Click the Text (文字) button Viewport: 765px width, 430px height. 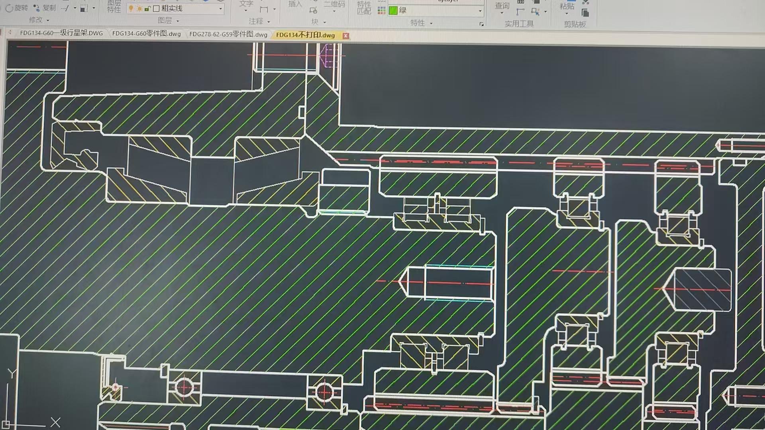point(246,4)
